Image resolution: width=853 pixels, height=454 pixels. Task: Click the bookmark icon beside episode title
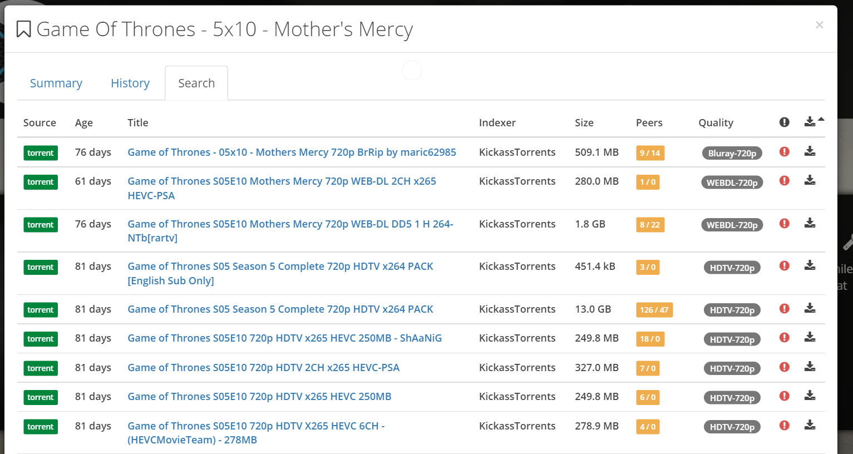23,29
